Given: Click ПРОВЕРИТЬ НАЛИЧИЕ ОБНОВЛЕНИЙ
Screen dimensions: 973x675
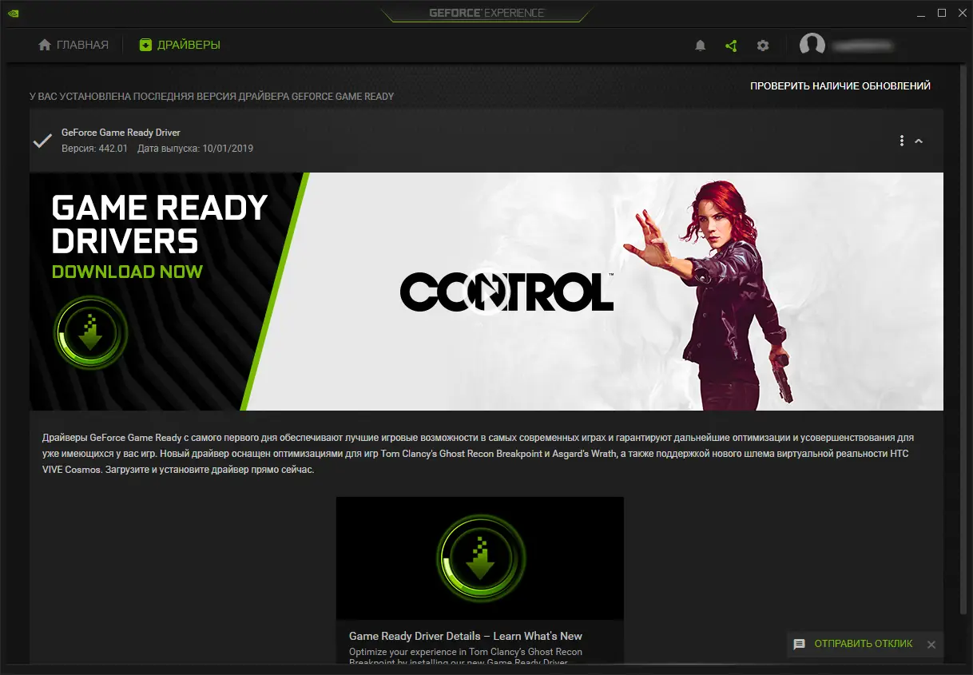Looking at the screenshot, I should [x=840, y=85].
